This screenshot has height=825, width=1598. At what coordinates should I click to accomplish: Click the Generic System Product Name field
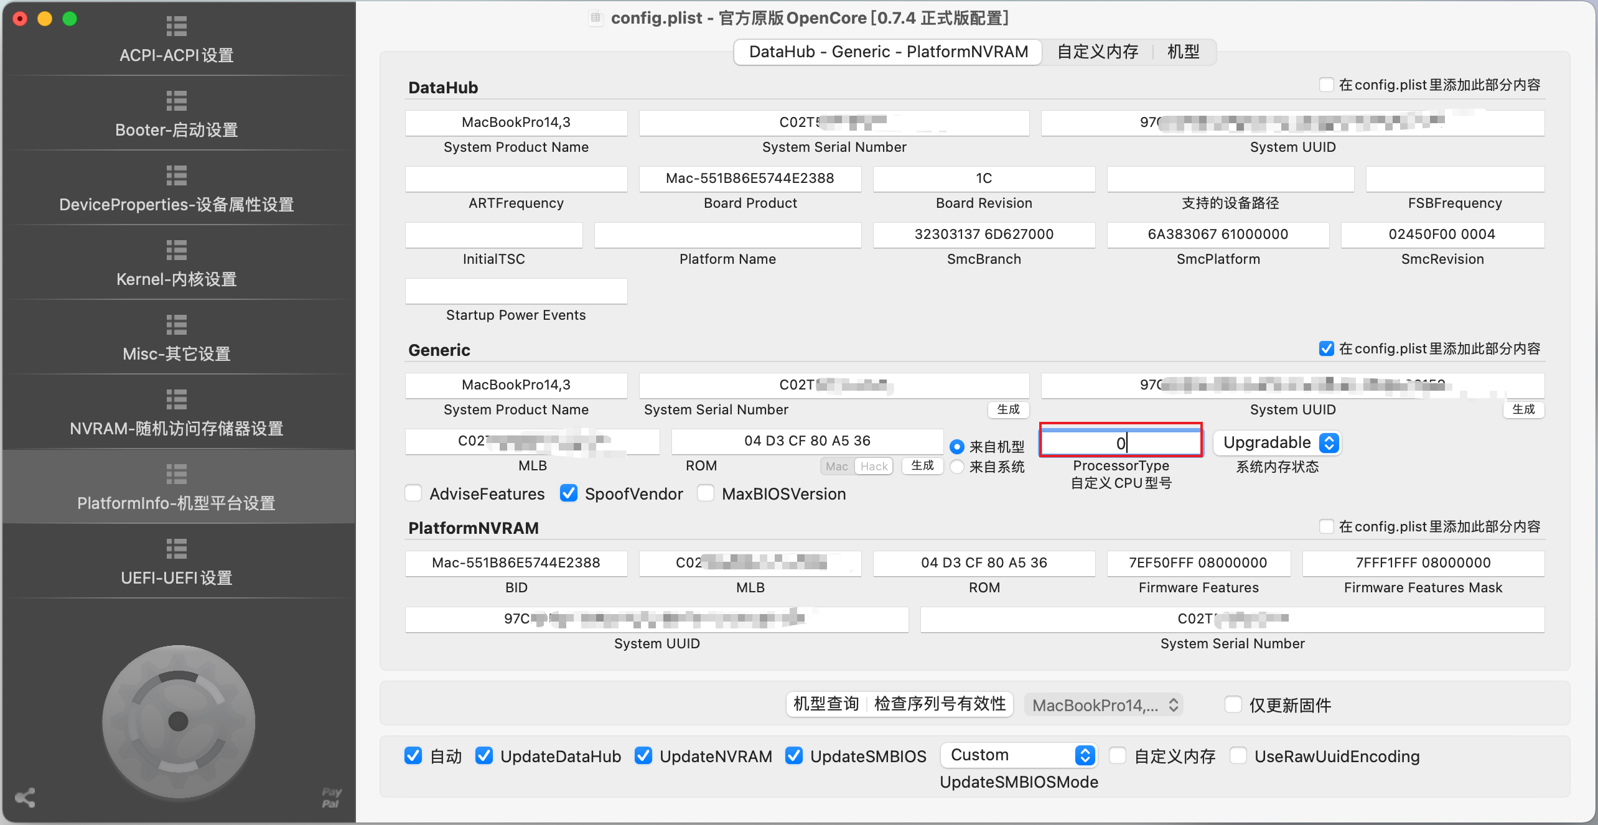pyautogui.click(x=516, y=385)
